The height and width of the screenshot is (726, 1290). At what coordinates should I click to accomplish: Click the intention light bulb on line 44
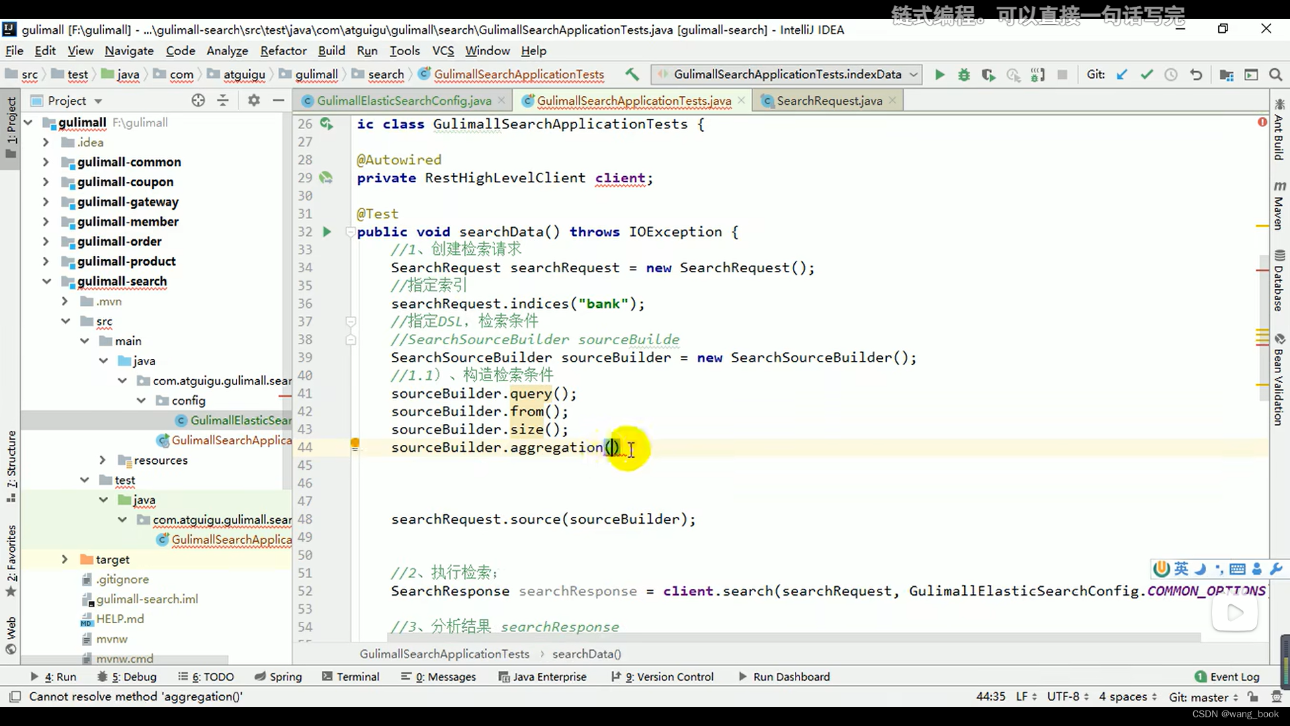355,444
